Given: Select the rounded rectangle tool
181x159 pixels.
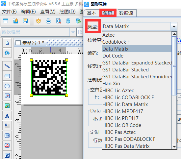Looking at the screenshot, I should coord(7,76).
